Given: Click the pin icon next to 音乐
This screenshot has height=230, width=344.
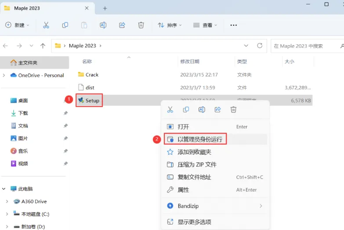Looking at the screenshot, I should point(65,151).
